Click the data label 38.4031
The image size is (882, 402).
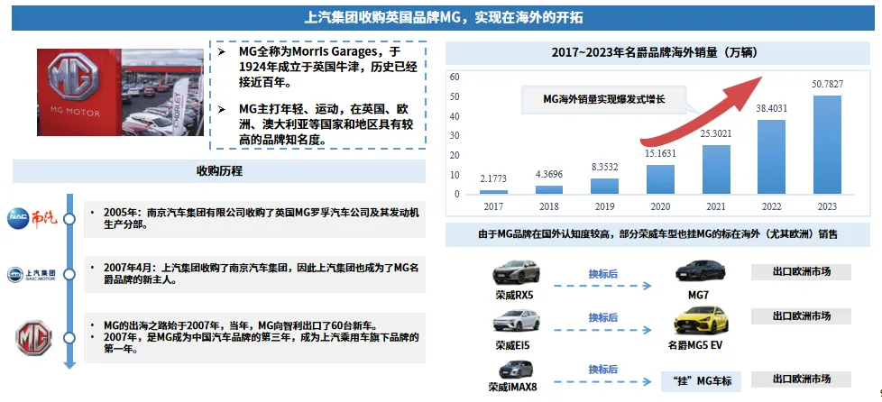[x=772, y=108]
